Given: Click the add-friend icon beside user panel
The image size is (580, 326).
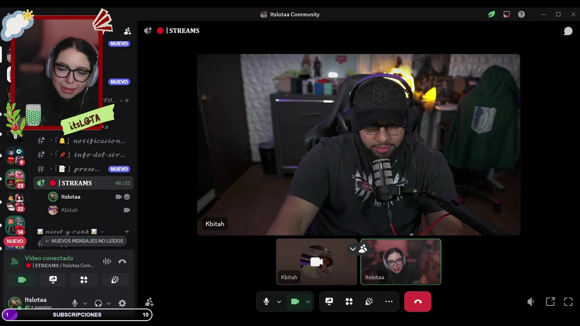Looking at the screenshot, I should (x=149, y=302).
